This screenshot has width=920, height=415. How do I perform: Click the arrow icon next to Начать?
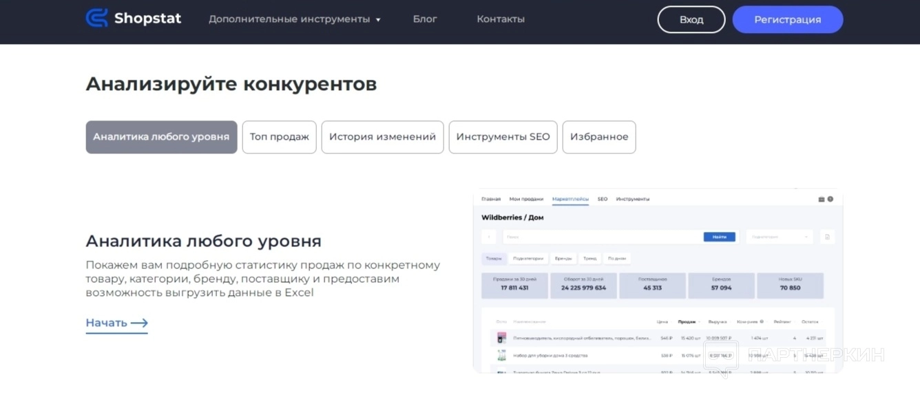(x=139, y=323)
